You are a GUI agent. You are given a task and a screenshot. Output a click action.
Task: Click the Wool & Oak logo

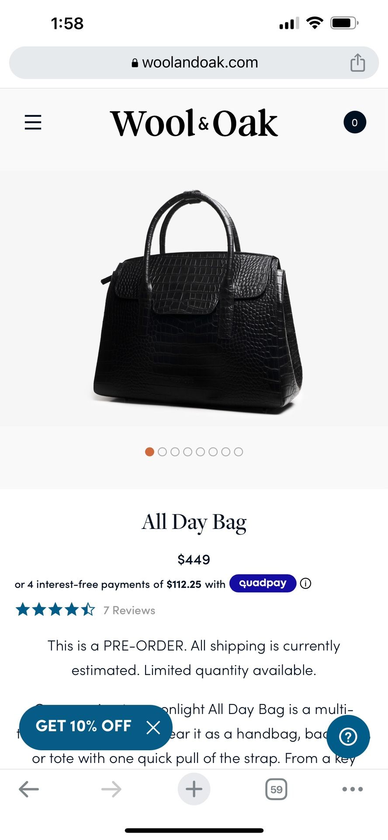pyautogui.click(x=194, y=123)
